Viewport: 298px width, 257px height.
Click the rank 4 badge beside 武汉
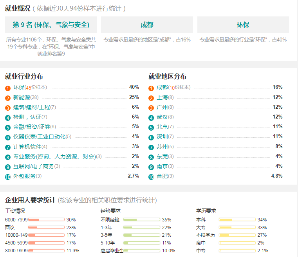(x=151, y=118)
